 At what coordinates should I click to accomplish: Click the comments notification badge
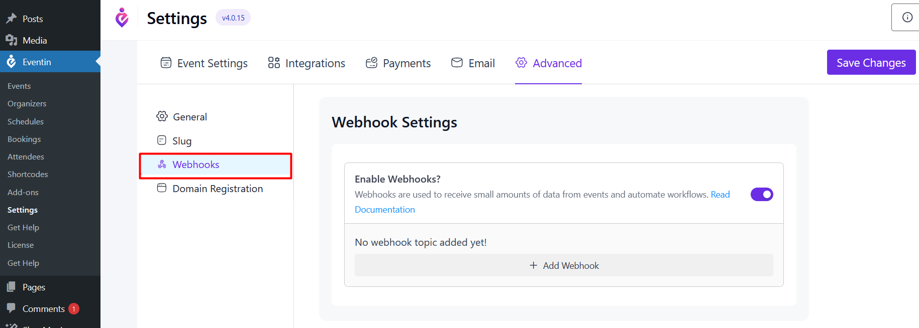pos(74,308)
